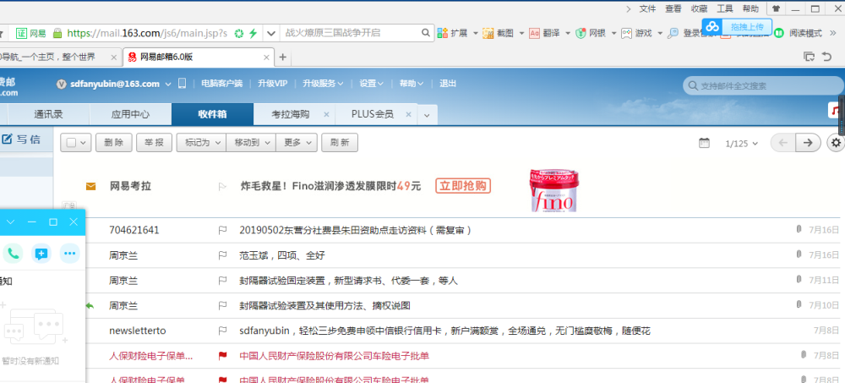Expand the mail tab overflow chevron after PLUS会员

tap(427, 115)
